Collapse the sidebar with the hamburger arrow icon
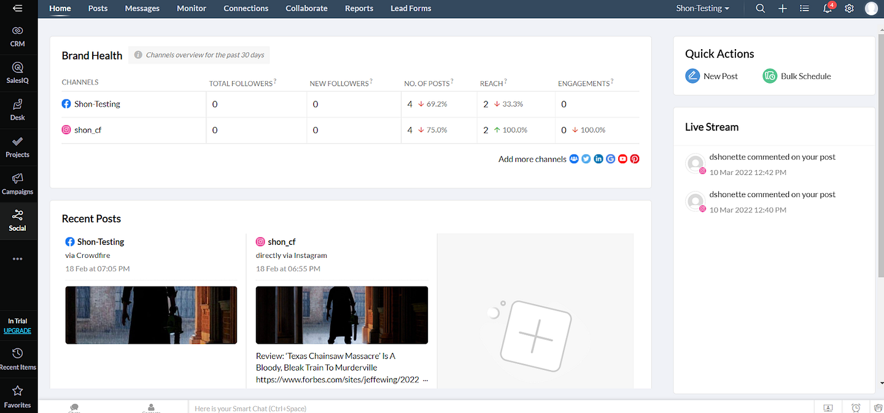884x413 pixels. (17, 8)
